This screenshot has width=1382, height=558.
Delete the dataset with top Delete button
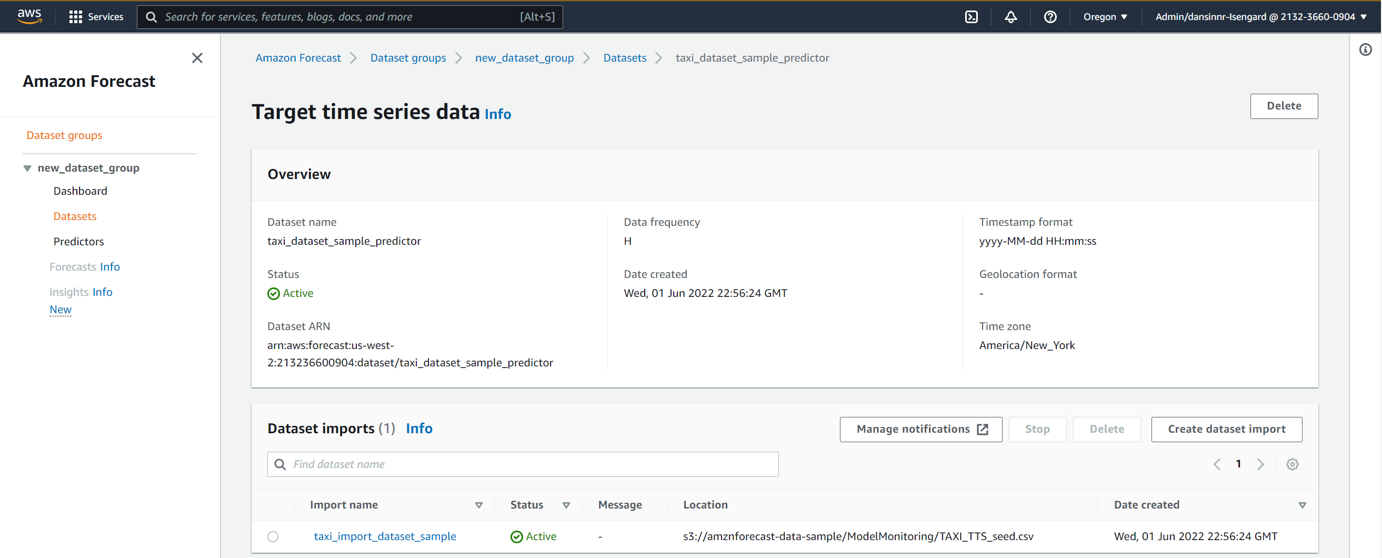[x=1284, y=106]
